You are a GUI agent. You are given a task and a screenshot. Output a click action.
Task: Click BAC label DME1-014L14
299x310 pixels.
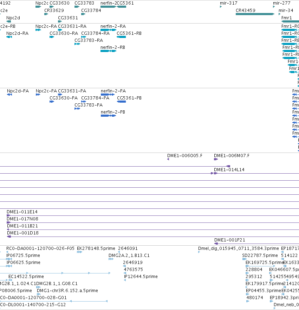(229, 170)
